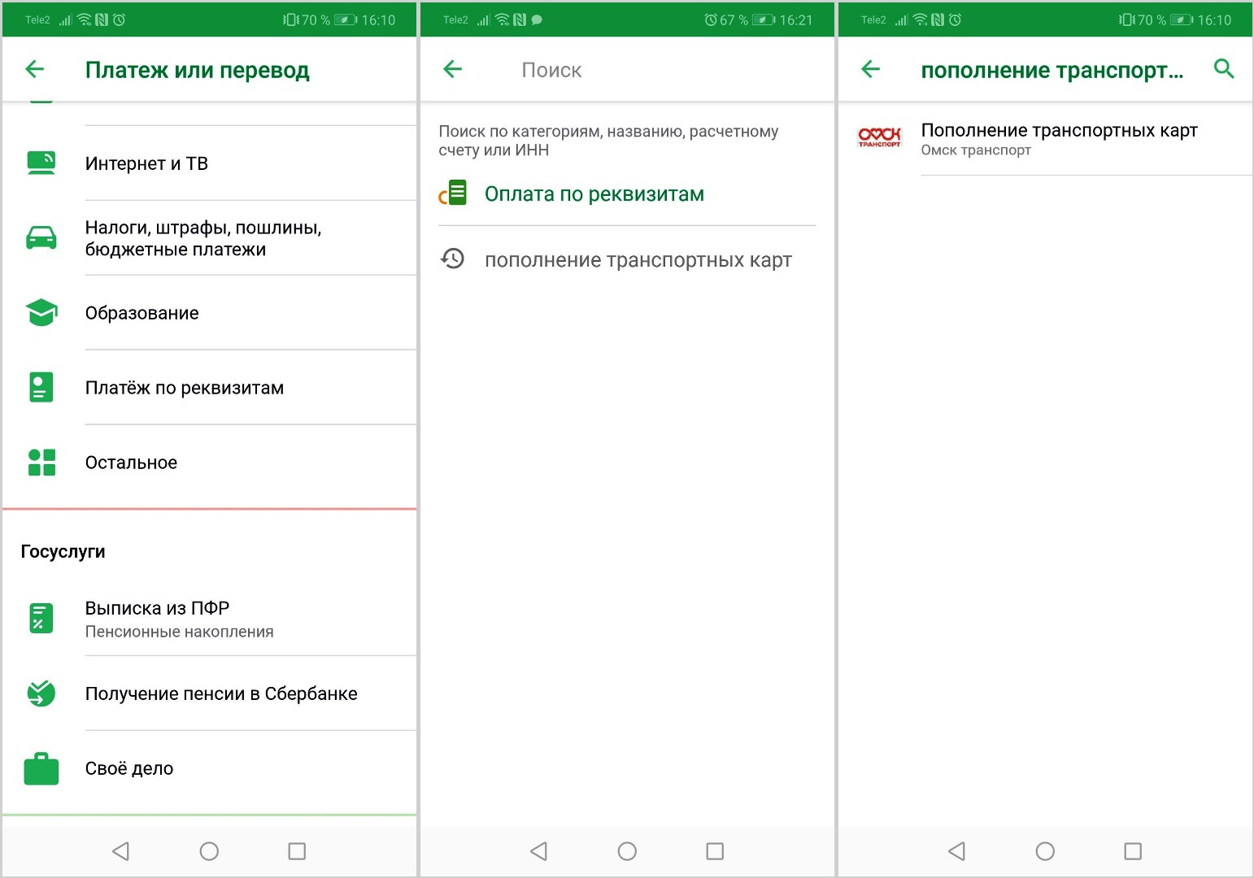1254x878 pixels.
Task: Android back button on Поиск screen
Action: point(538,851)
